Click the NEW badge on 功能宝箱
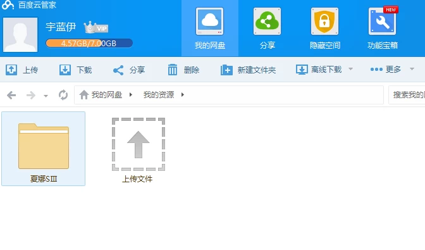The width and height of the screenshot is (425, 250). (391, 9)
